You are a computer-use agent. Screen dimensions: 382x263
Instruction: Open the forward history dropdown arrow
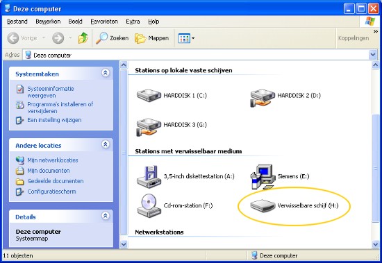pyautogui.click(x=70, y=38)
